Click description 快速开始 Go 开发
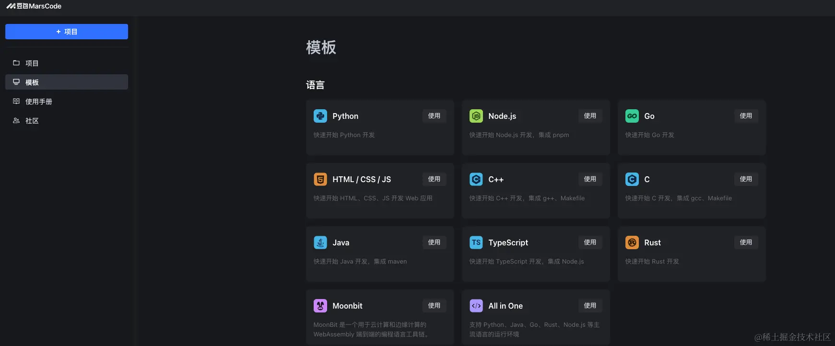The width and height of the screenshot is (835, 346). (650, 135)
